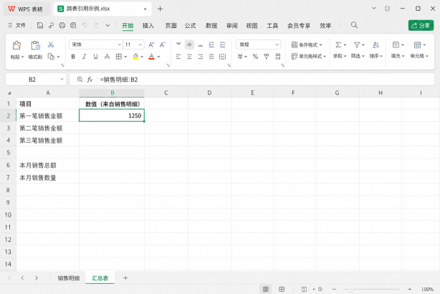Screen dimensions: 440x294
Task: Click the percent style icon
Action: pos(255,57)
